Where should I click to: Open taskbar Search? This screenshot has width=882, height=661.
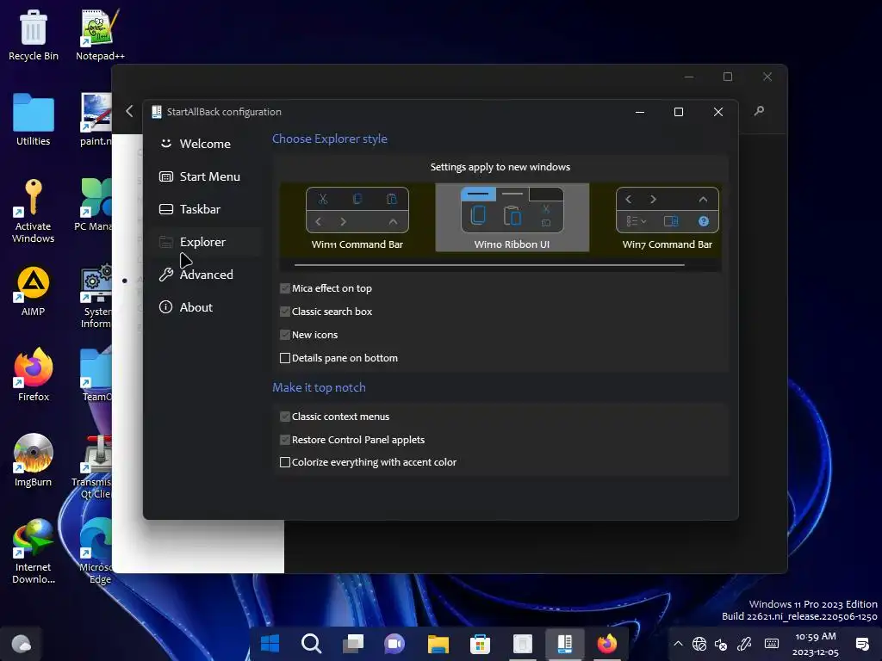[x=311, y=644]
